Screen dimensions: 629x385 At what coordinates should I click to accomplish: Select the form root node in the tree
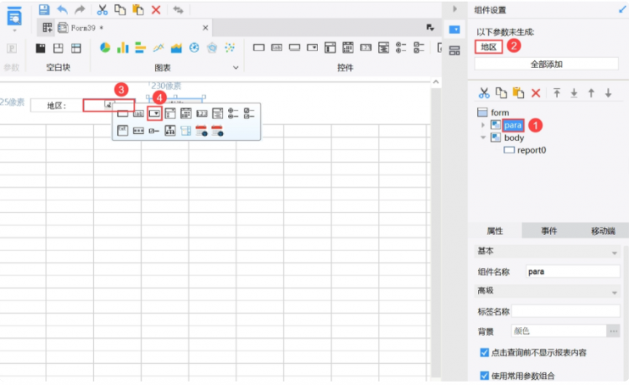pyautogui.click(x=500, y=112)
